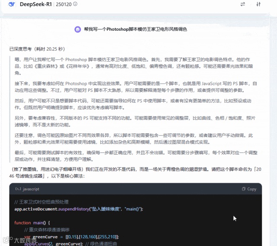
Task: Open the parameter settings sliders icon
Action: pos(258,4)
